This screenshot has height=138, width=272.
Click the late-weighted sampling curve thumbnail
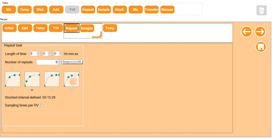point(52,79)
